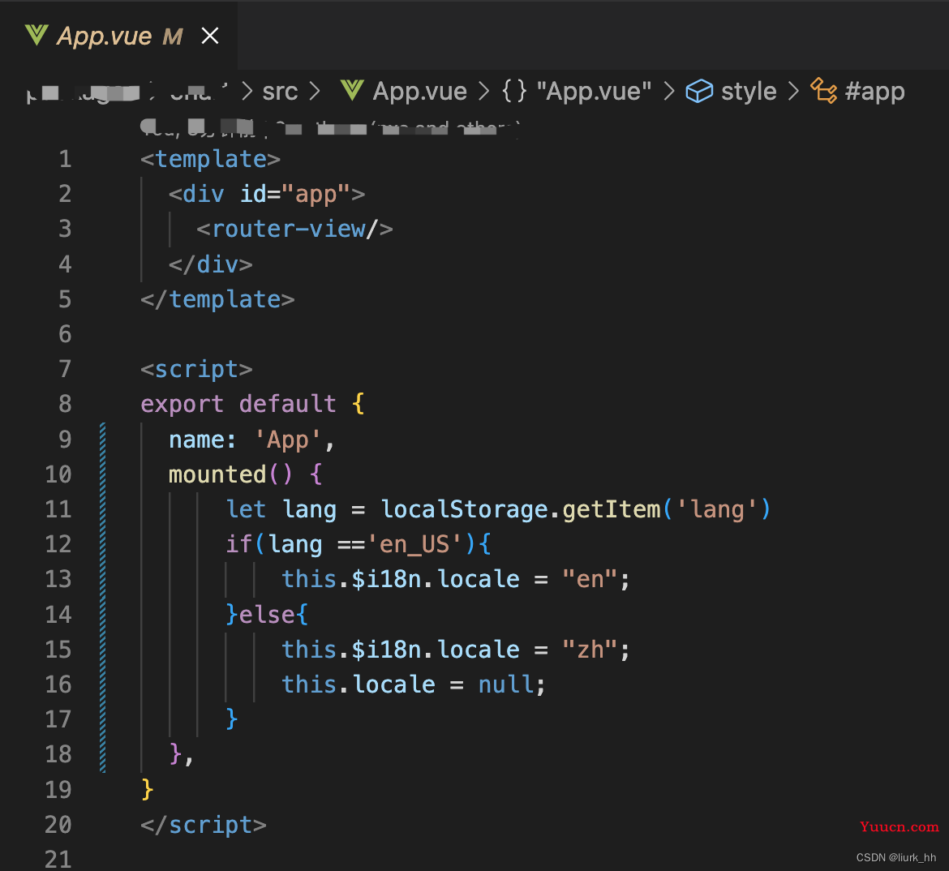Click the Vue icon in breadcrumb
949x871 pixels.
tap(352, 91)
